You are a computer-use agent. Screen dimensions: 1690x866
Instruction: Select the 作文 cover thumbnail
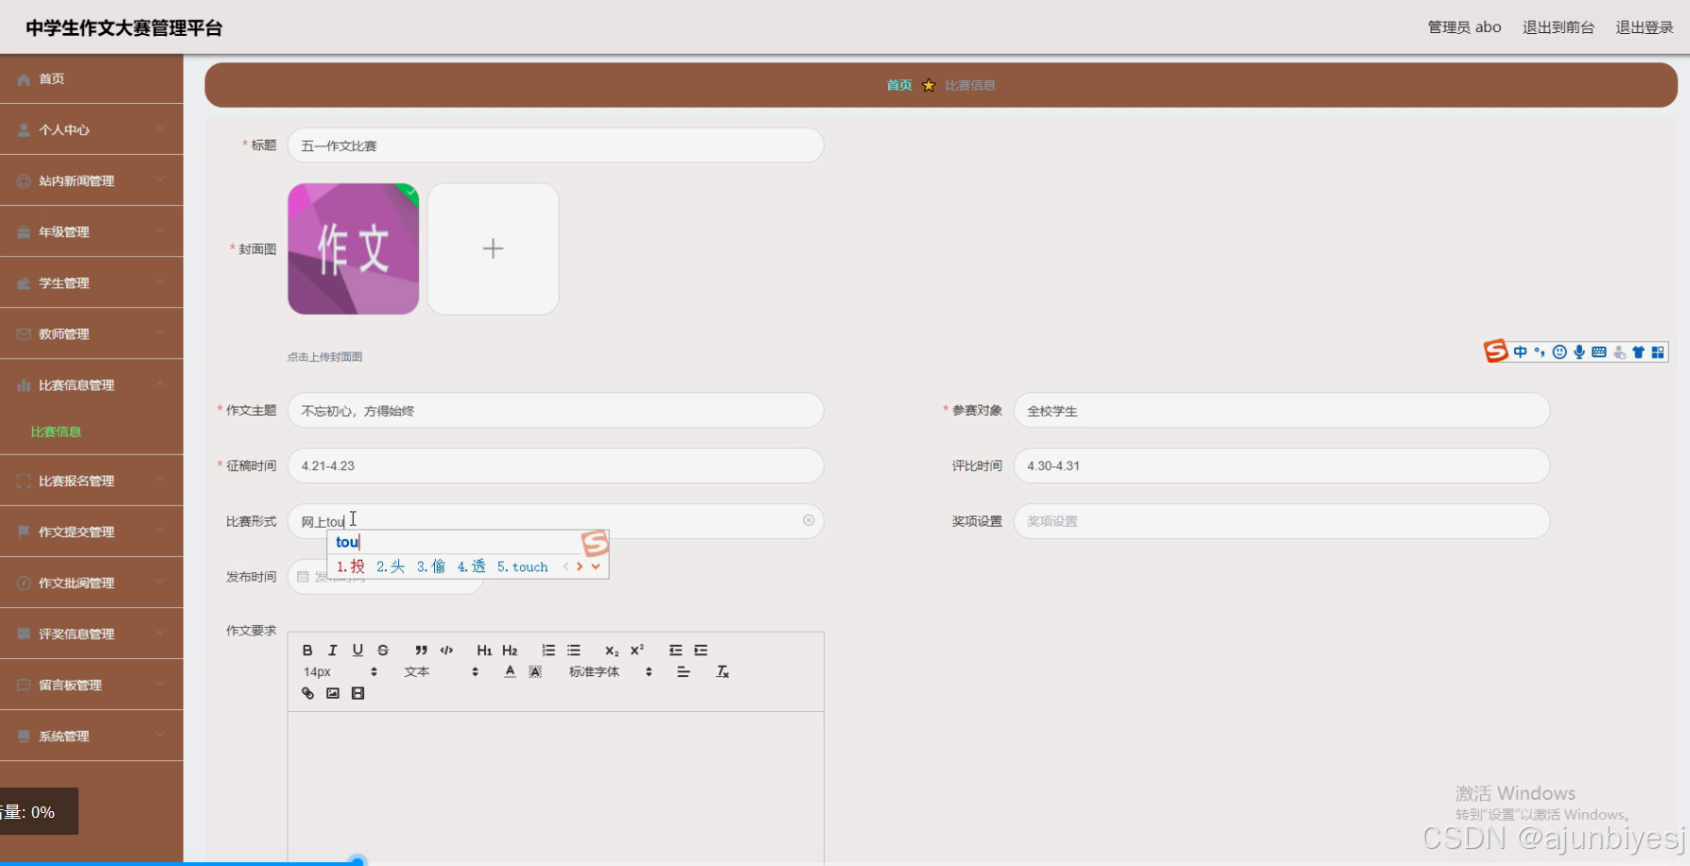click(354, 249)
